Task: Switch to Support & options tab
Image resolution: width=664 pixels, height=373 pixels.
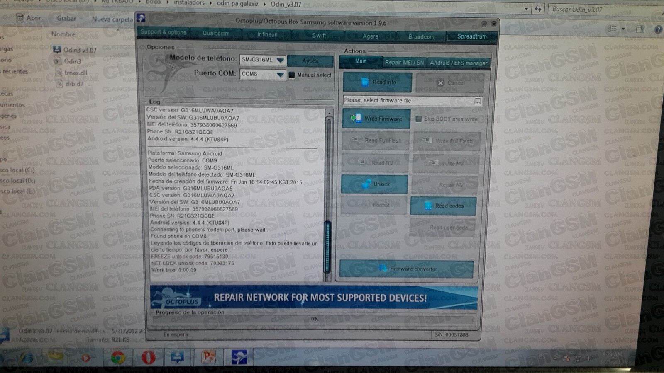Action: point(164,32)
